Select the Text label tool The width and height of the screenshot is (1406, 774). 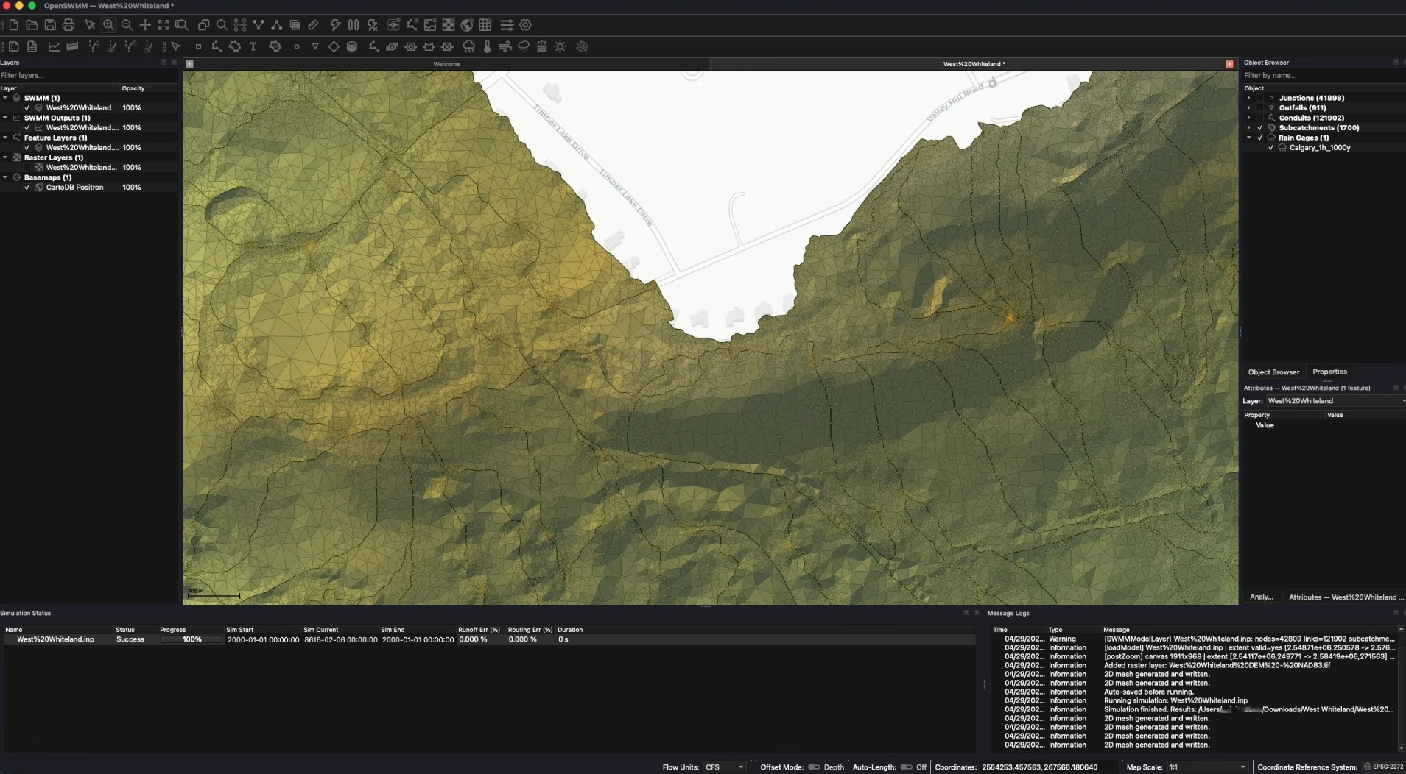253,46
